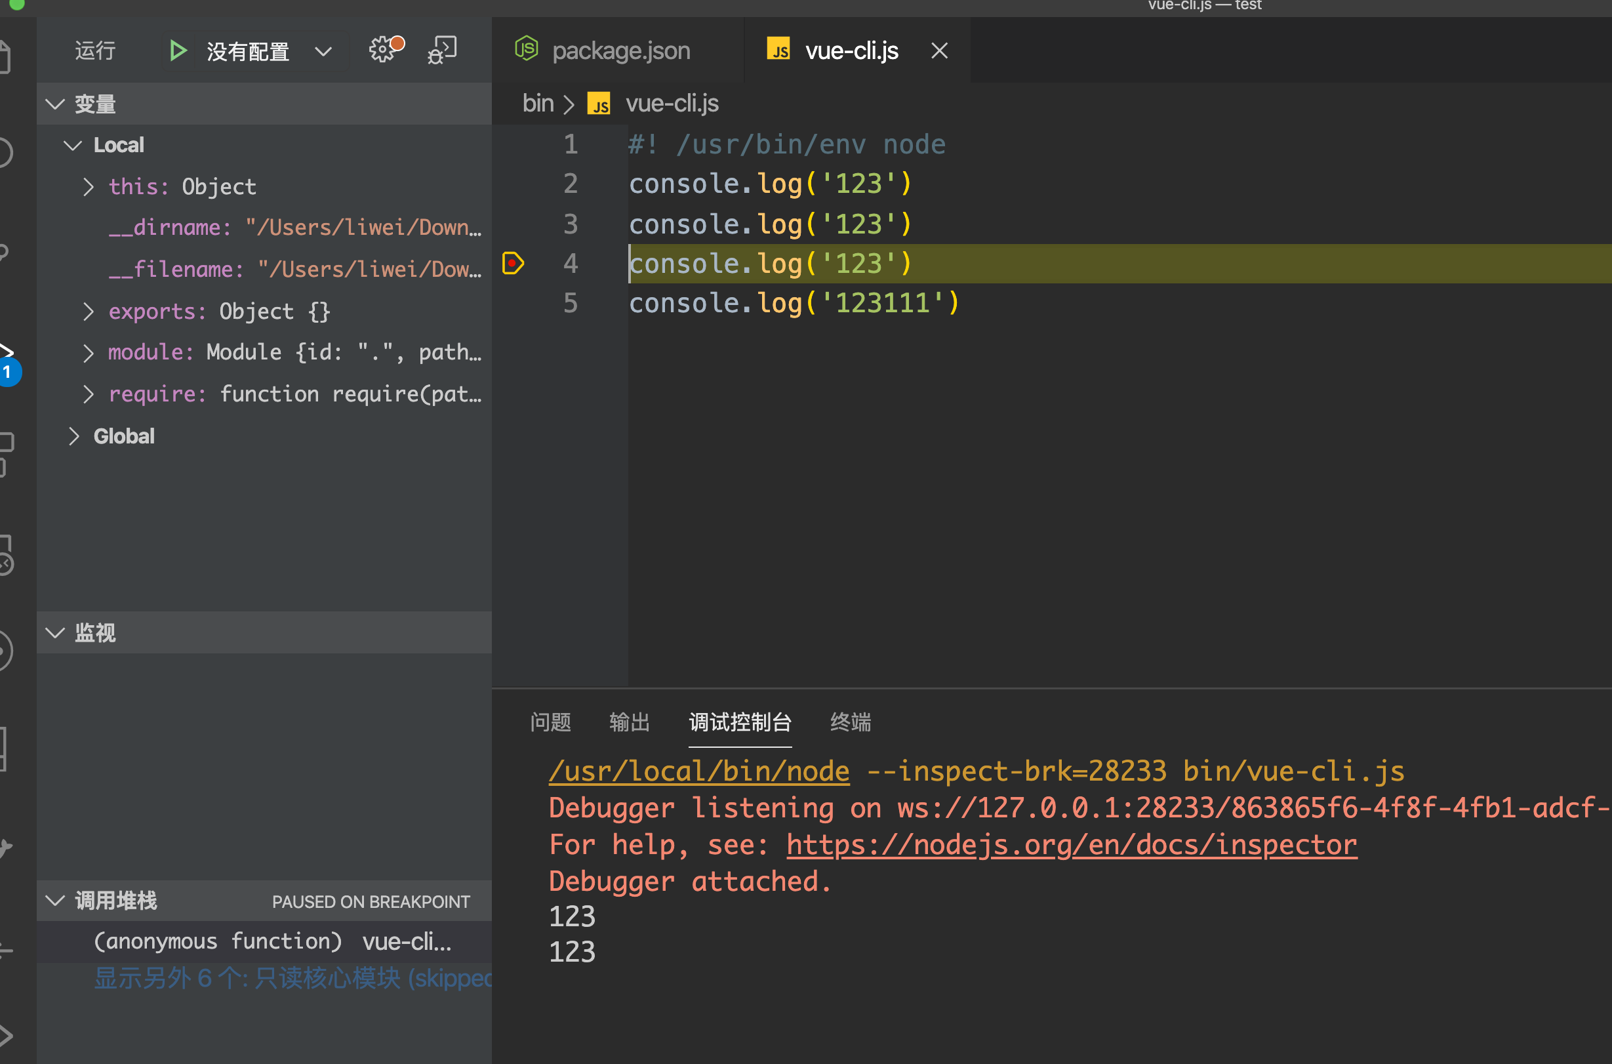Image resolution: width=1612 pixels, height=1064 pixels.
Task: Select the 调试控制台 panel tab
Action: [x=740, y=722]
